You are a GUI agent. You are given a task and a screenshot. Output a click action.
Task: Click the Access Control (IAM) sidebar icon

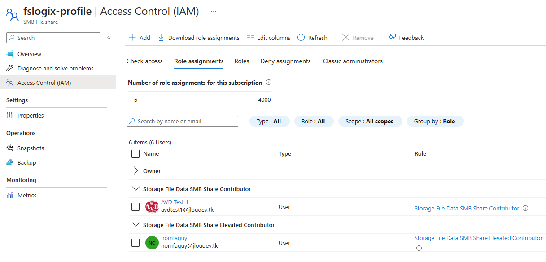point(10,83)
